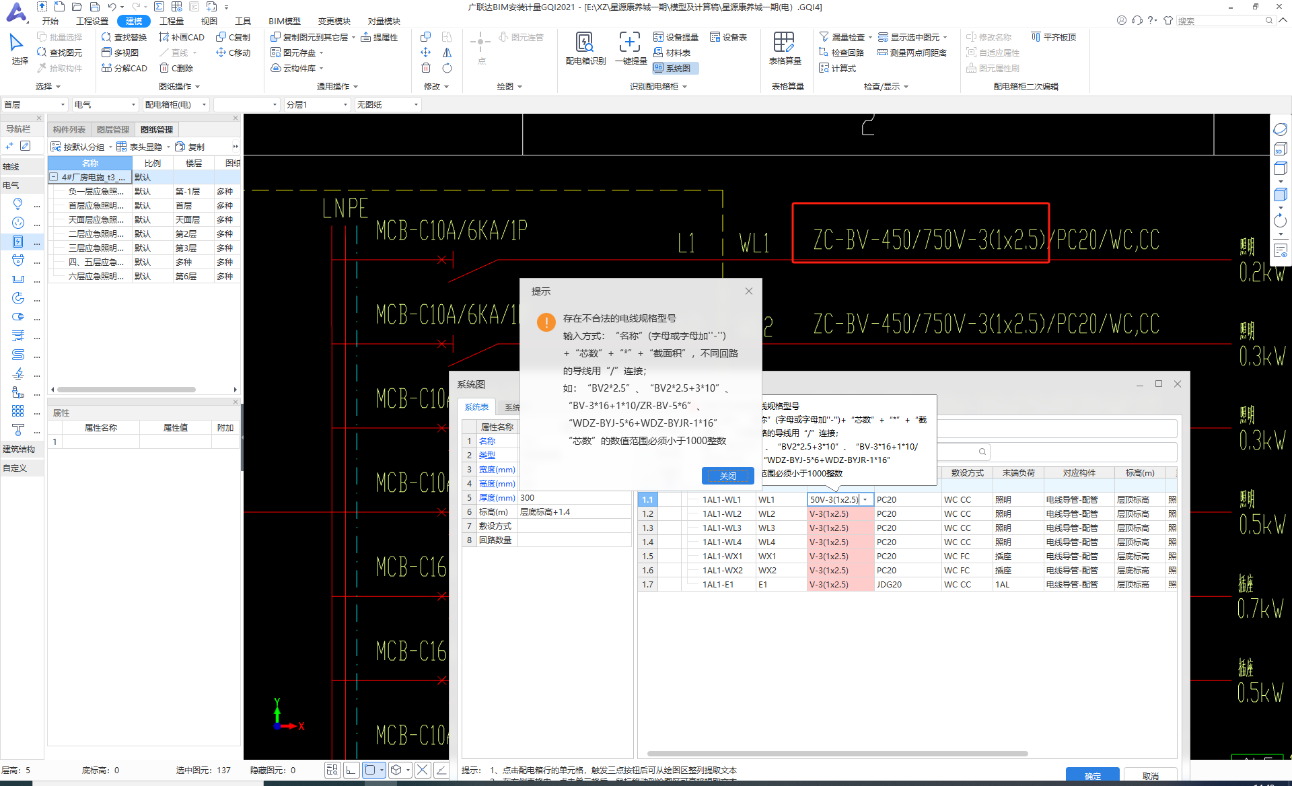Click the save icon in quick access toolbar
This screenshot has height=786, width=1292.
coord(95,7)
